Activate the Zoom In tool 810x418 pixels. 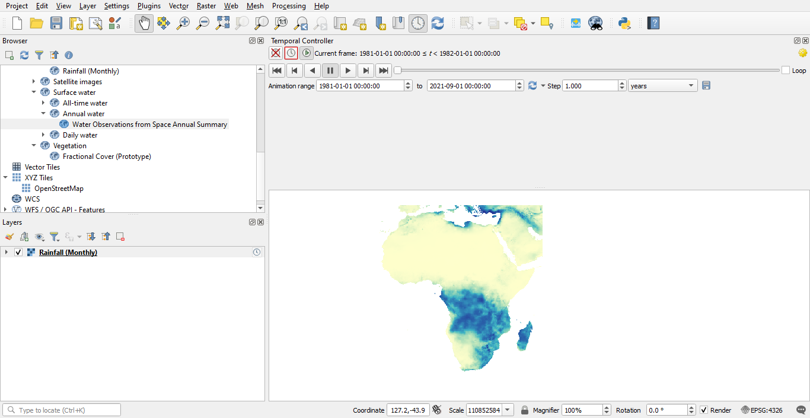click(x=183, y=23)
